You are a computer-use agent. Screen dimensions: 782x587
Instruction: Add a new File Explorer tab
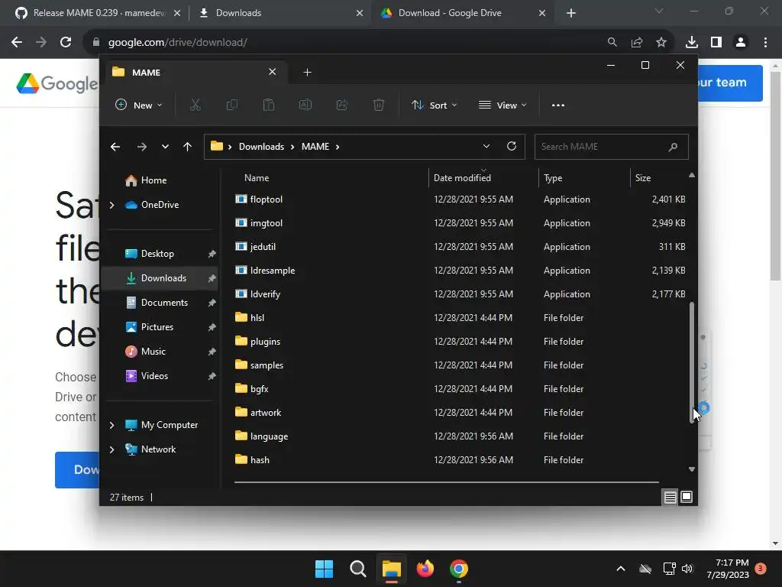(307, 73)
